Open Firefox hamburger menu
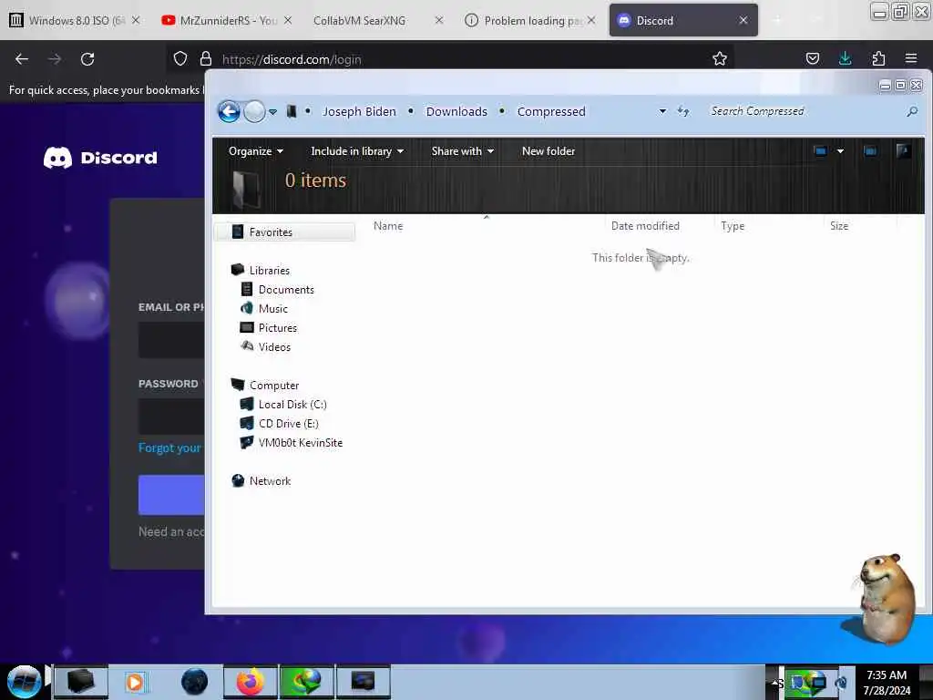Image resolution: width=933 pixels, height=700 pixels. (x=911, y=58)
